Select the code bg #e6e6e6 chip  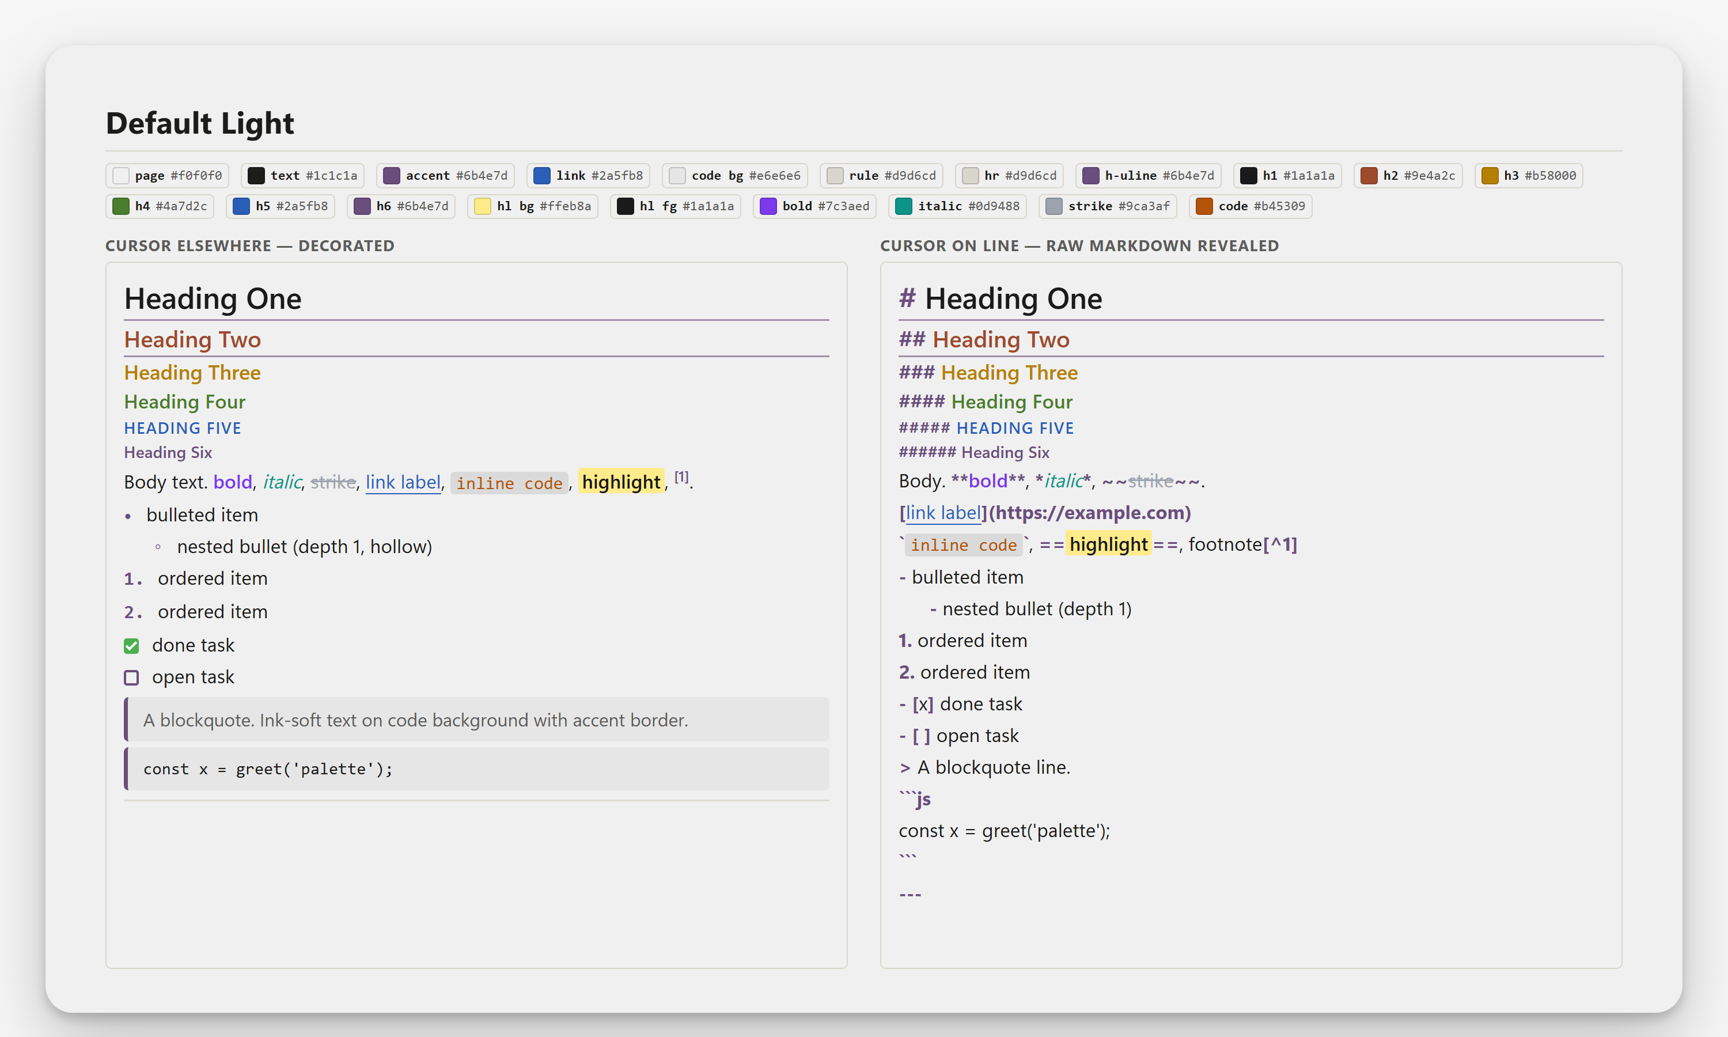(x=735, y=175)
